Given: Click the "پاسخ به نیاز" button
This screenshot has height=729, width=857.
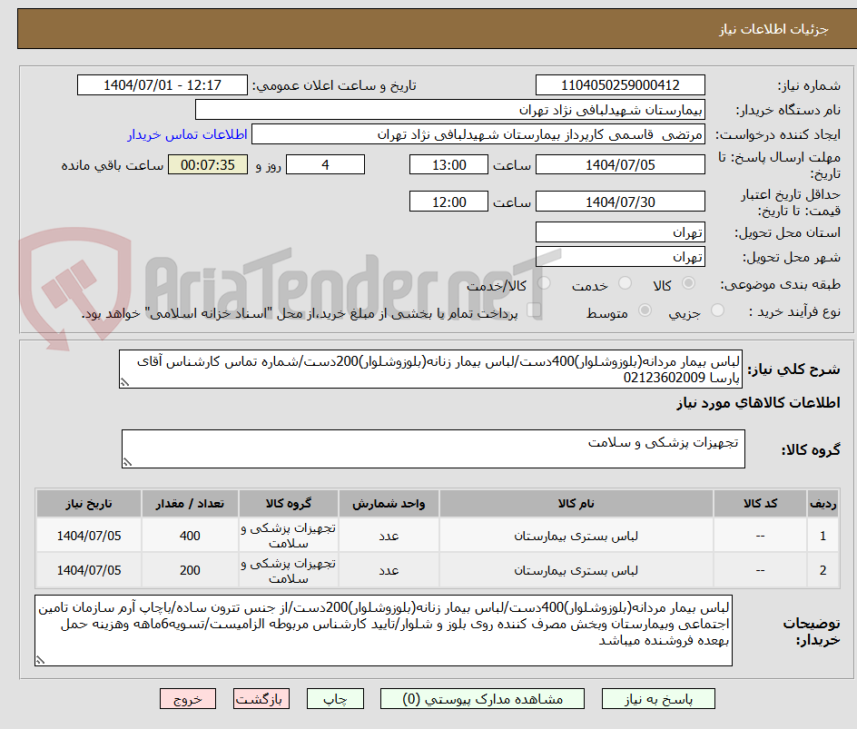Looking at the screenshot, I should tap(657, 698).
